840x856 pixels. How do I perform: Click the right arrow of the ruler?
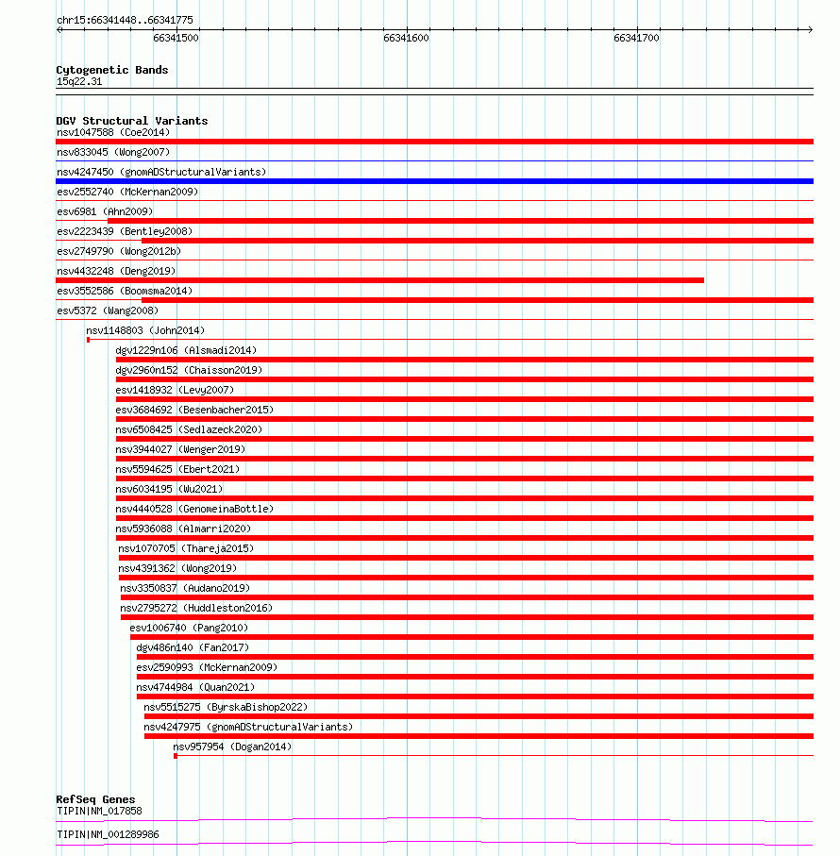[x=810, y=29]
